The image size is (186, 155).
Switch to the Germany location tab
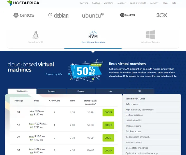[x=51, y=91]
